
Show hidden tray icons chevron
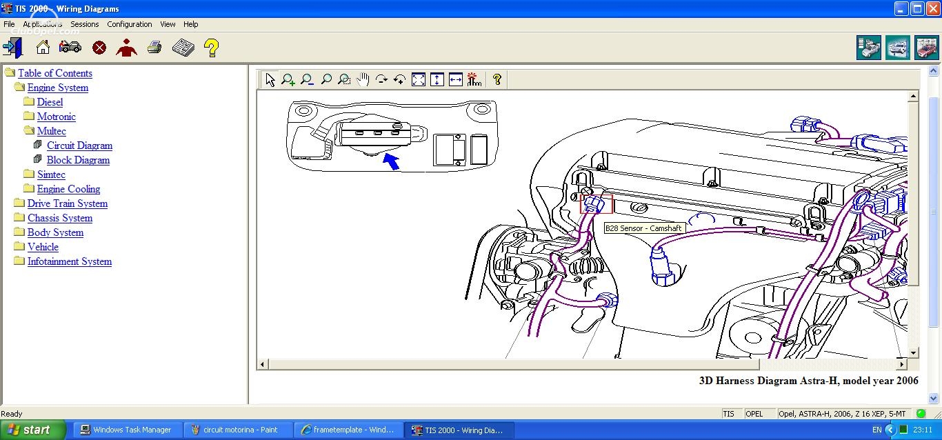pyautogui.click(x=891, y=430)
